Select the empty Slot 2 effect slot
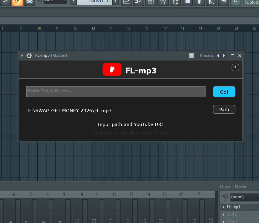259x223 pixels. (x=232, y=214)
